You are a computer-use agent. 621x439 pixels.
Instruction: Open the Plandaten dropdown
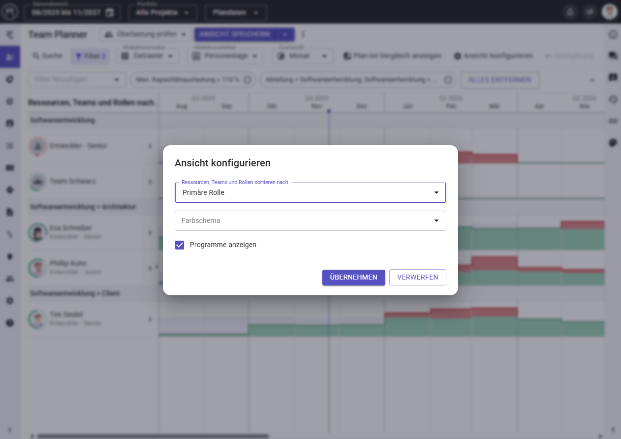click(x=236, y=13)
